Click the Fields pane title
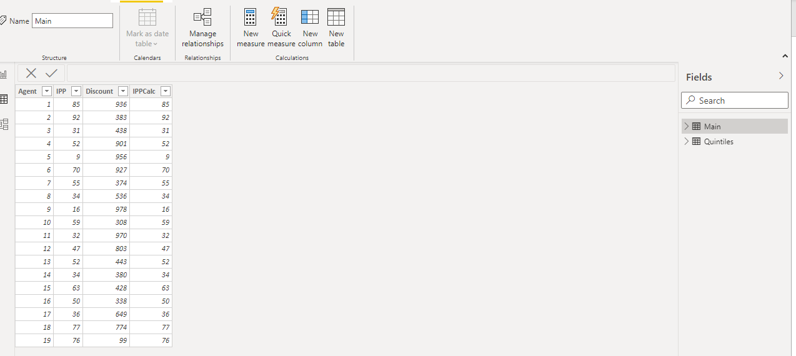The image size is (796, 356). point(699,77)
